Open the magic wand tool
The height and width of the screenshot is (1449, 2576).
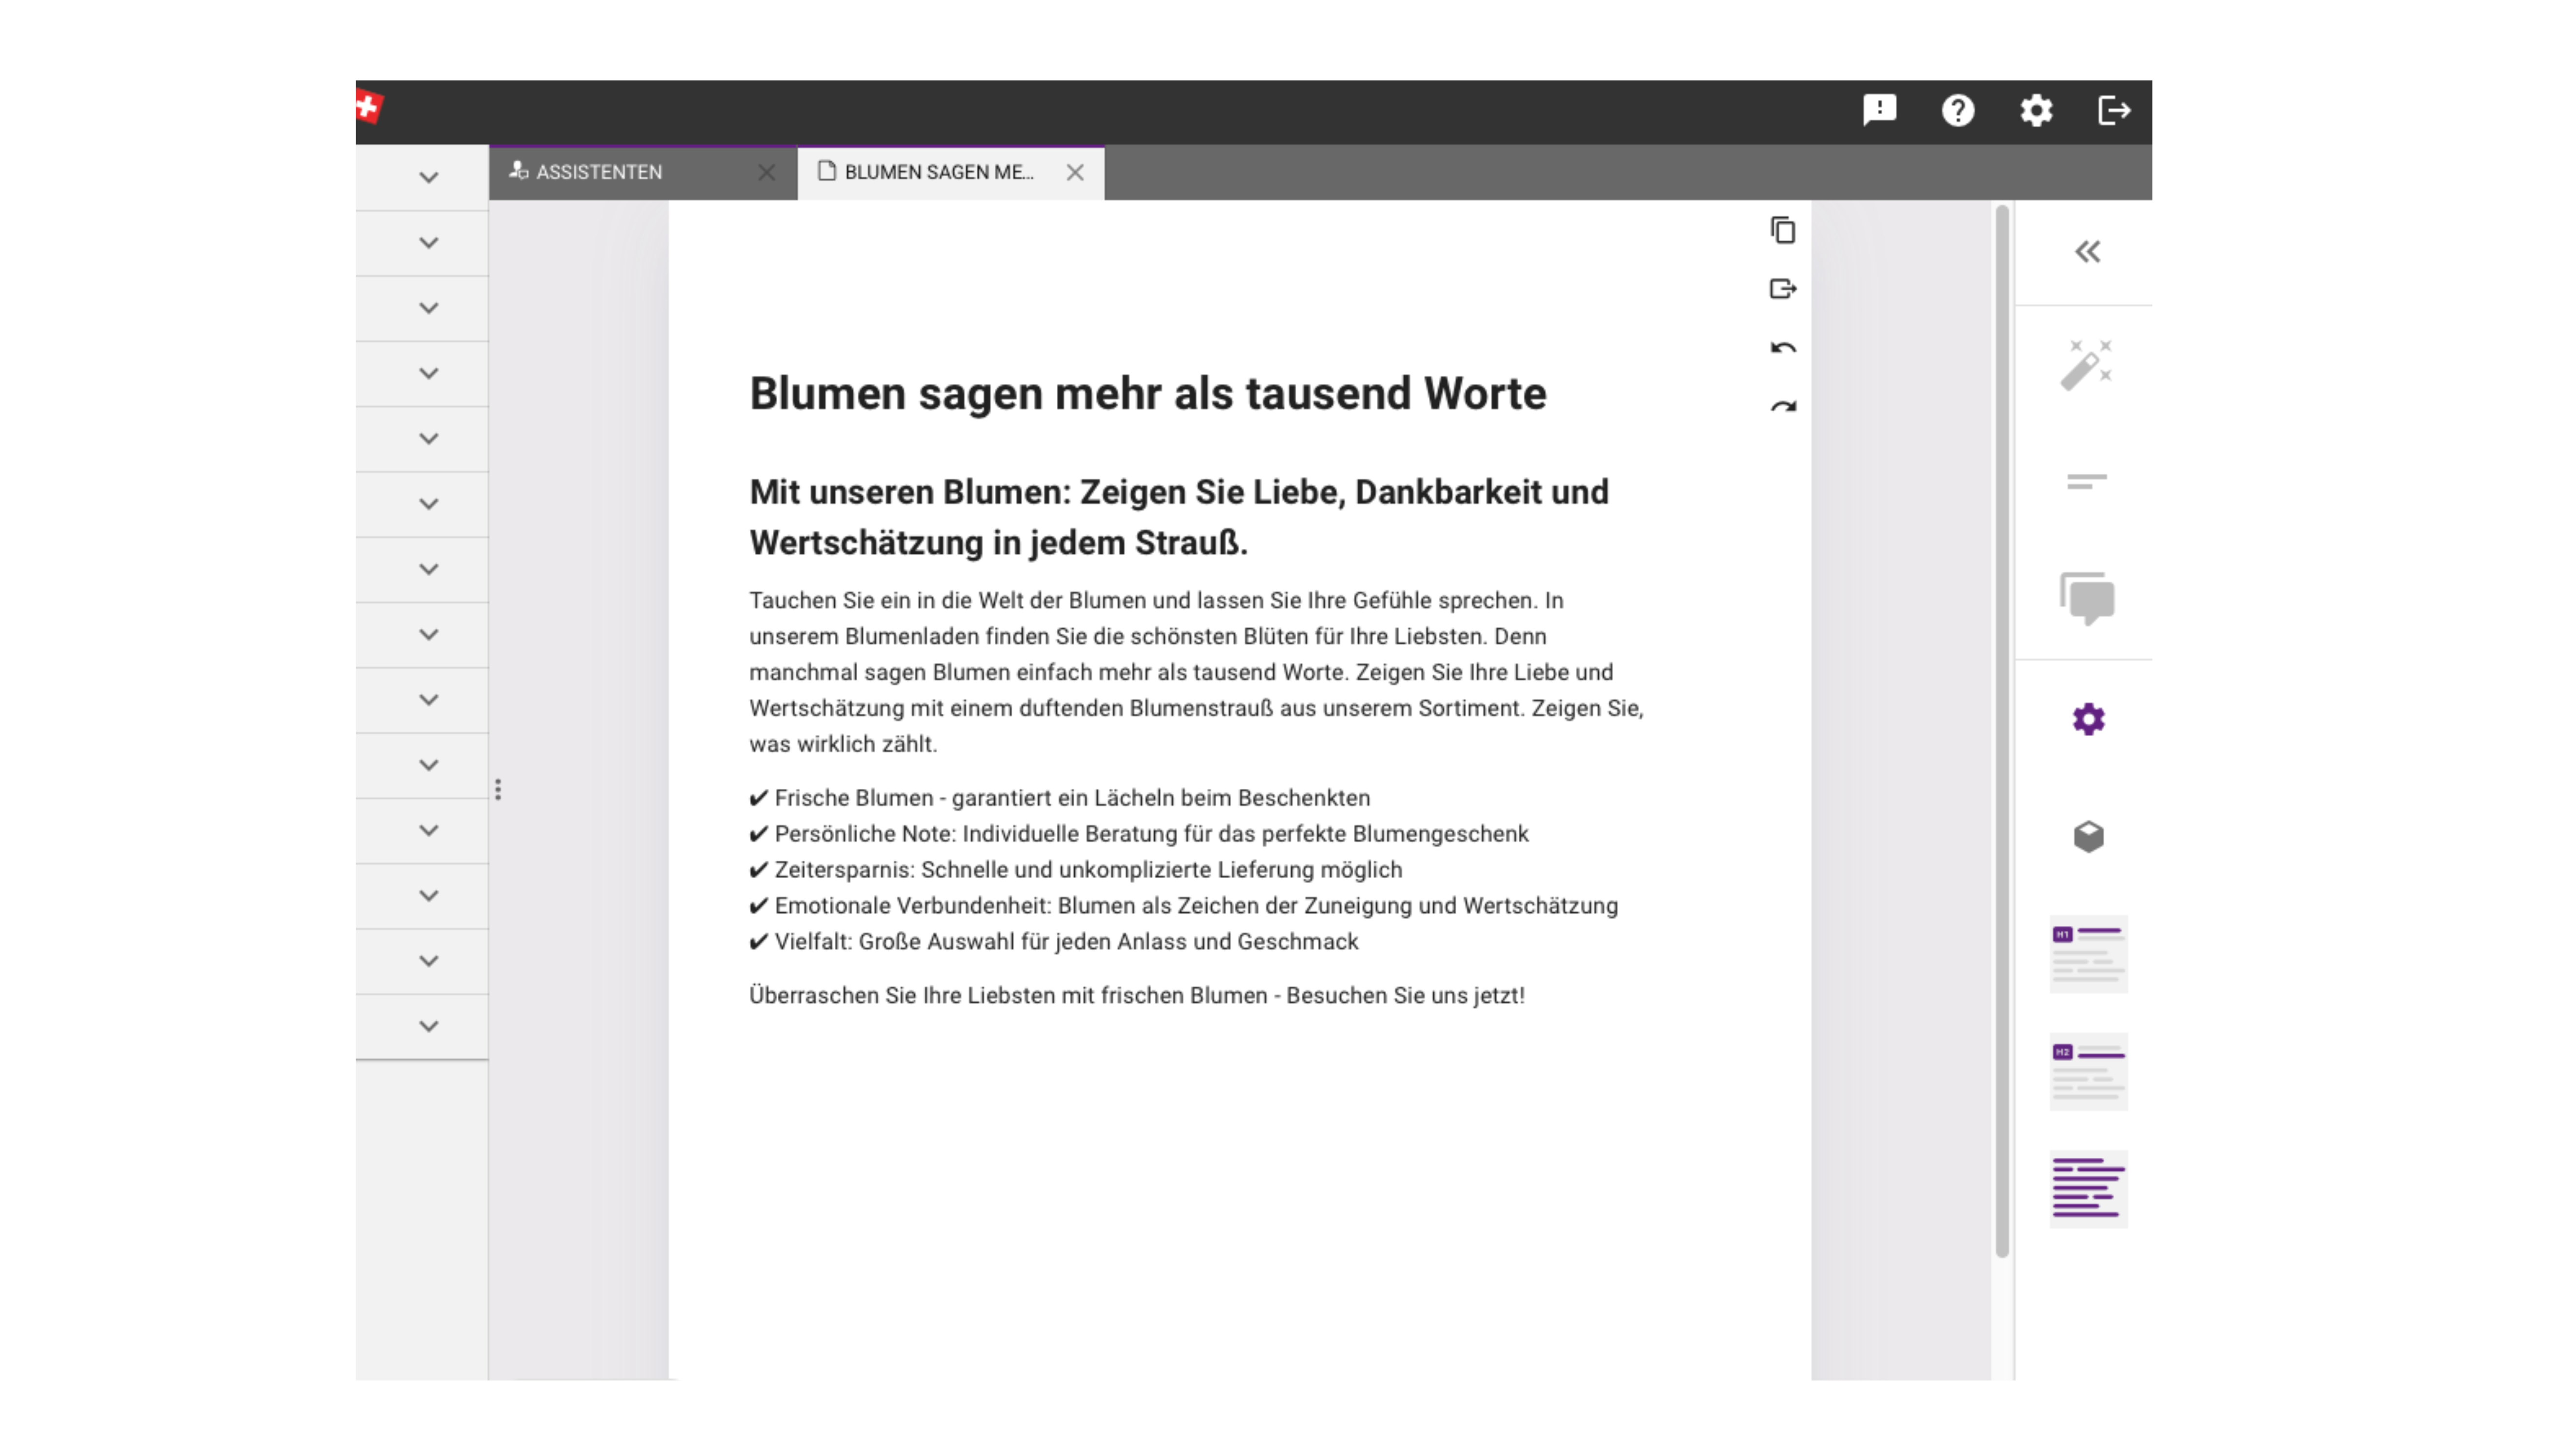(x=2086, y=365)
